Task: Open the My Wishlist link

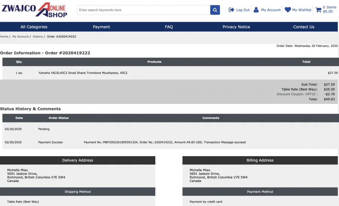Action: [x=302, y=10]
